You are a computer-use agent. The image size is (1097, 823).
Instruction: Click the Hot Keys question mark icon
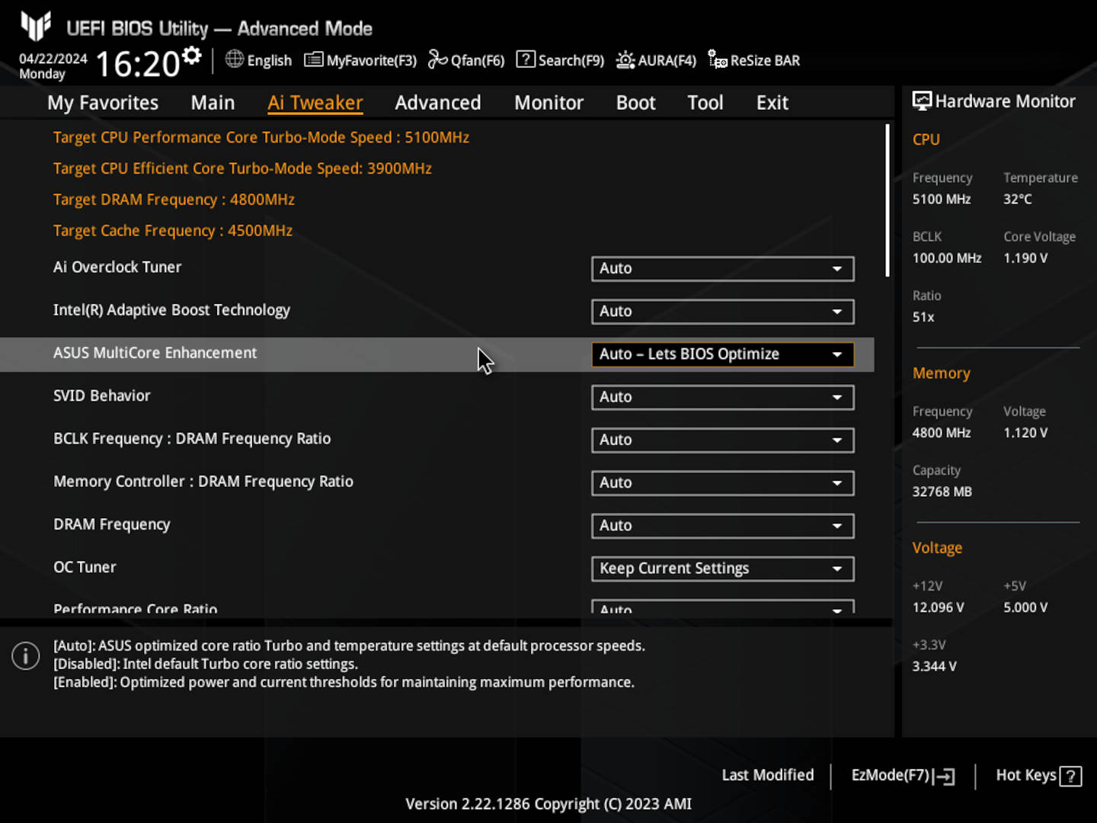1070,777
